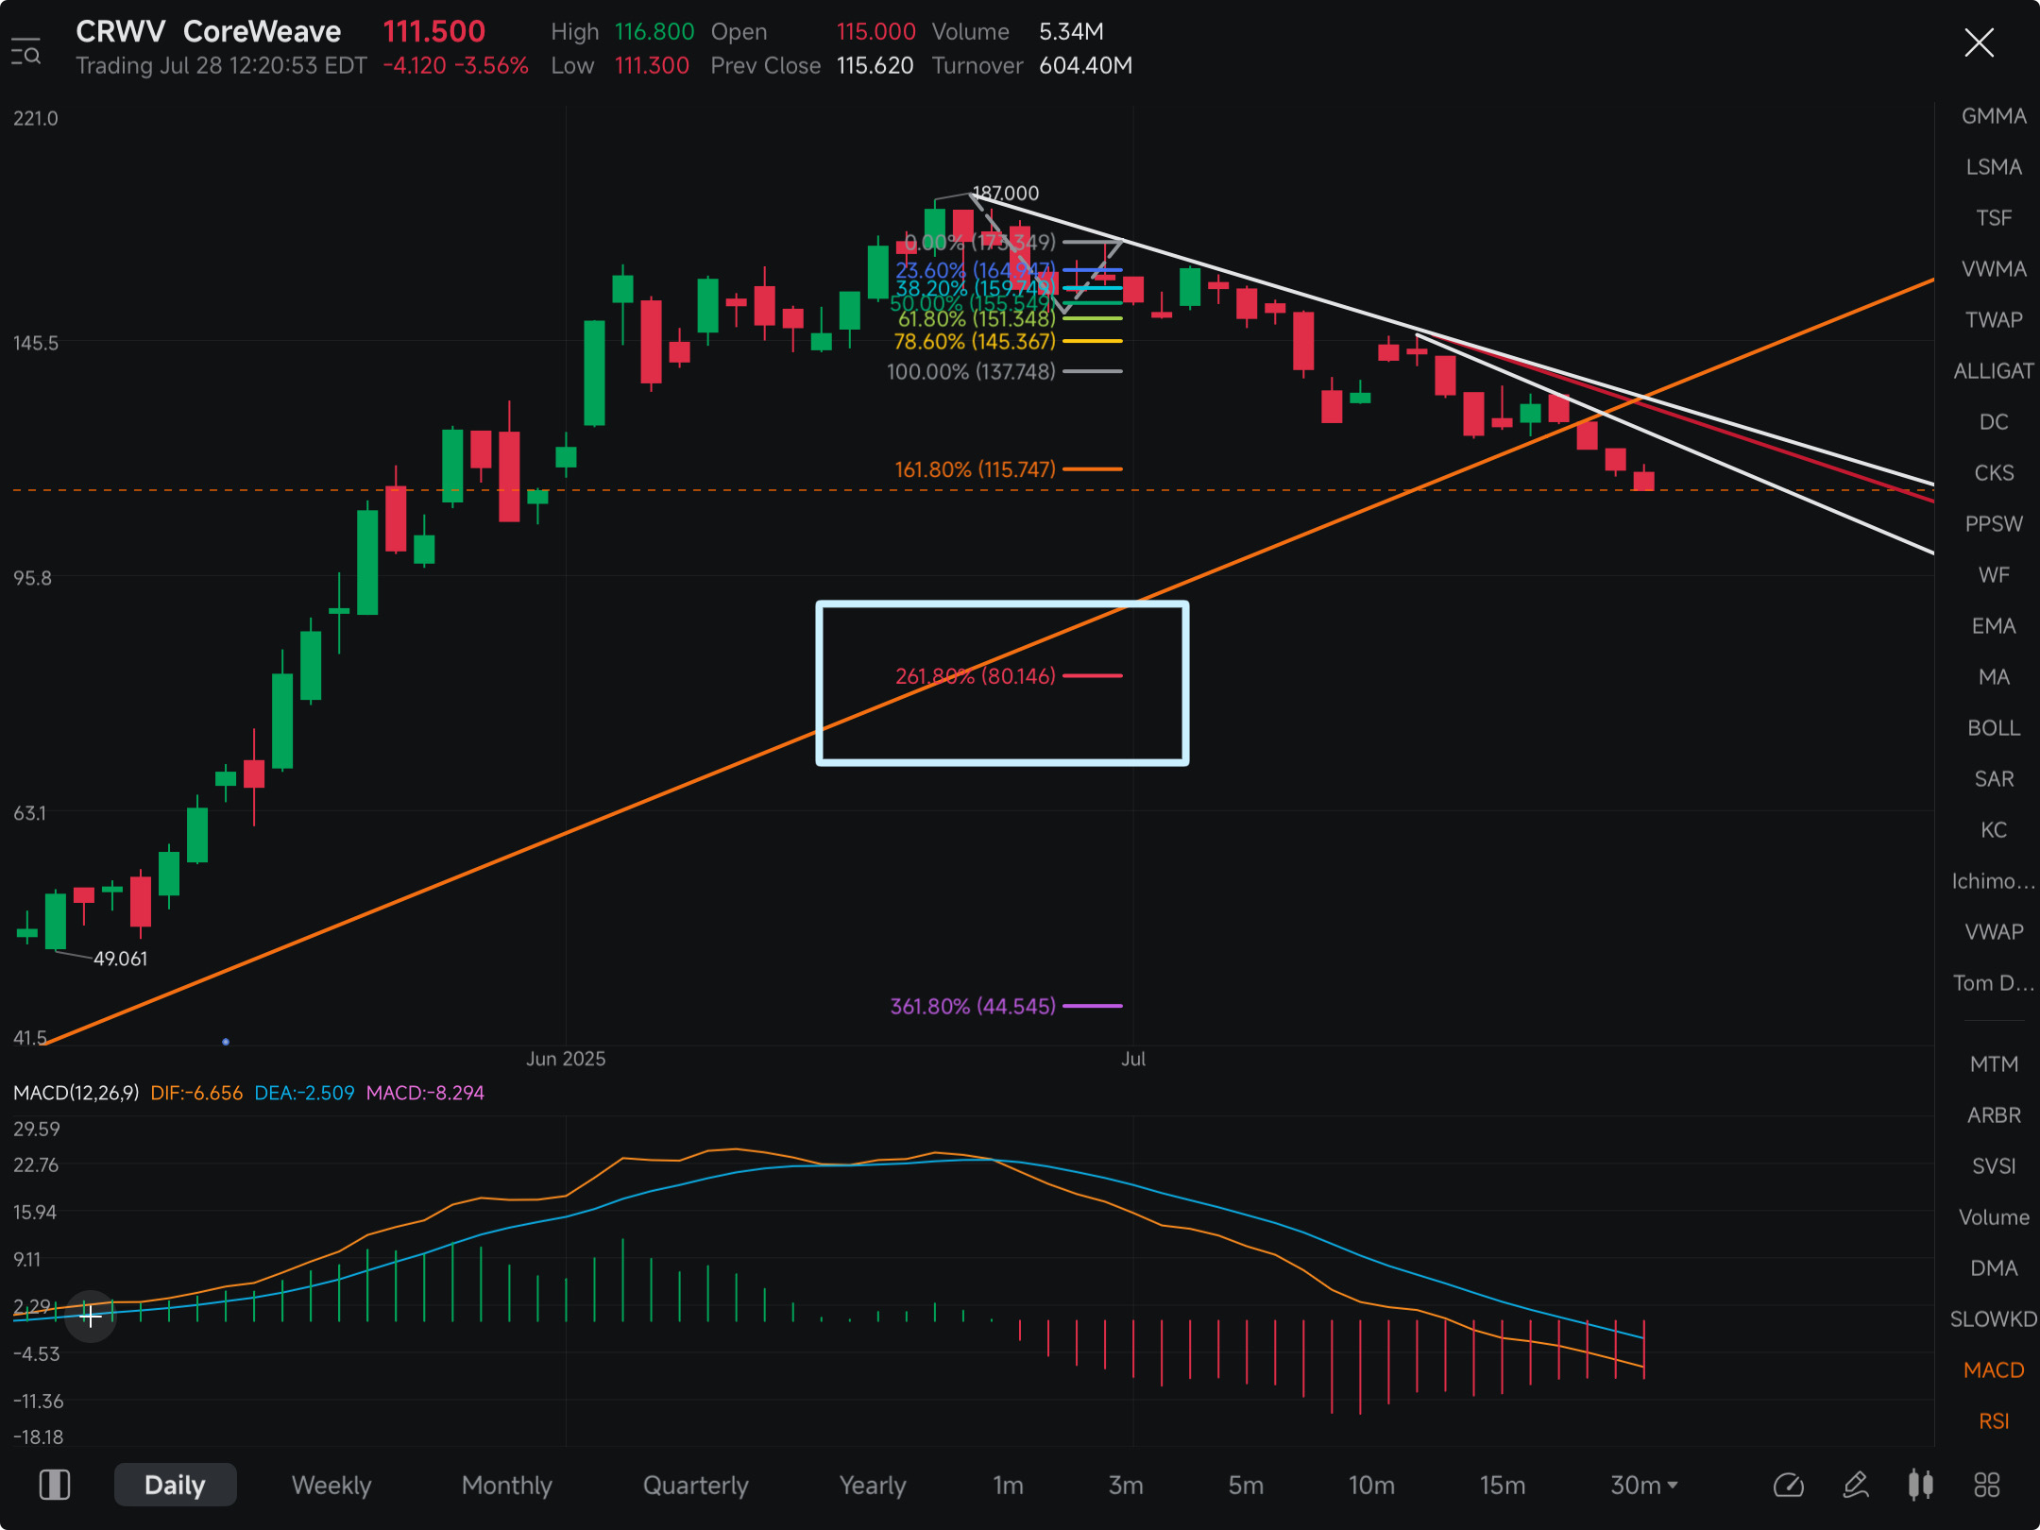2040x1530 pixels.
Task: Toggle the split-panel layout icon
Action: point(54,1485)
